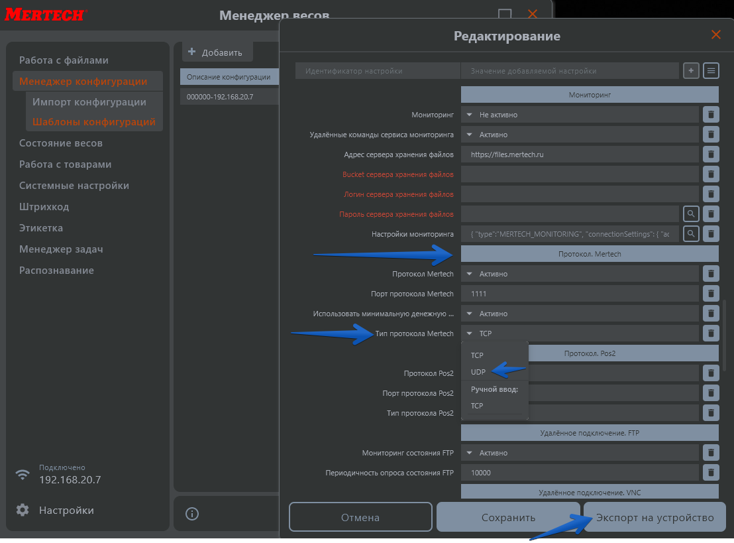The height and width of the screenshot is (543, 734).
Task: Delete the Тип протокола Mertech row
Action: click(710, 333)
